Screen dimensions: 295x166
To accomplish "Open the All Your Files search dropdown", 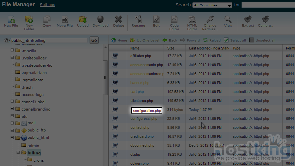I will pos(212,5).
